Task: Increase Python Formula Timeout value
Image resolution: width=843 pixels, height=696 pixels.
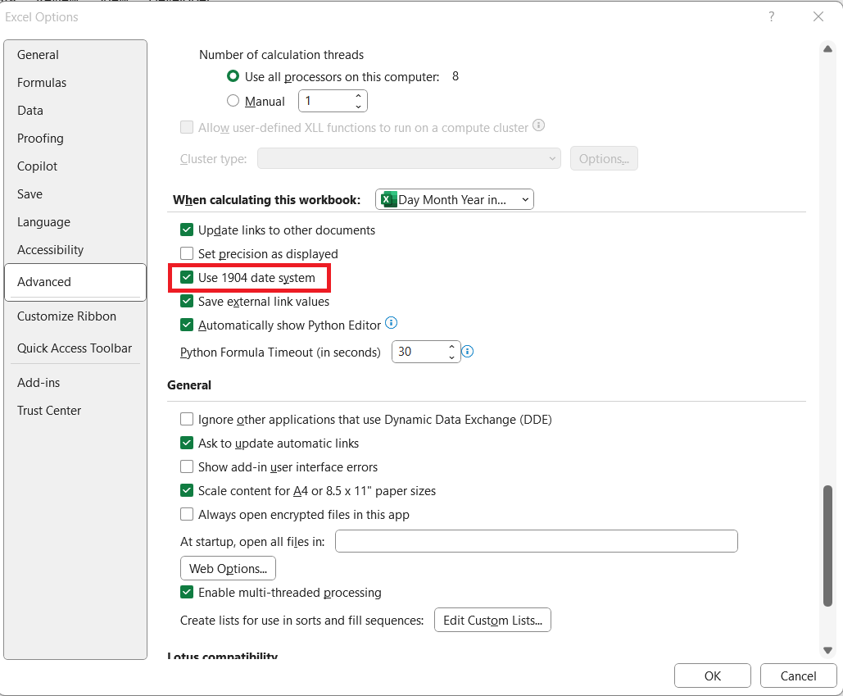Action: (451, 347)
